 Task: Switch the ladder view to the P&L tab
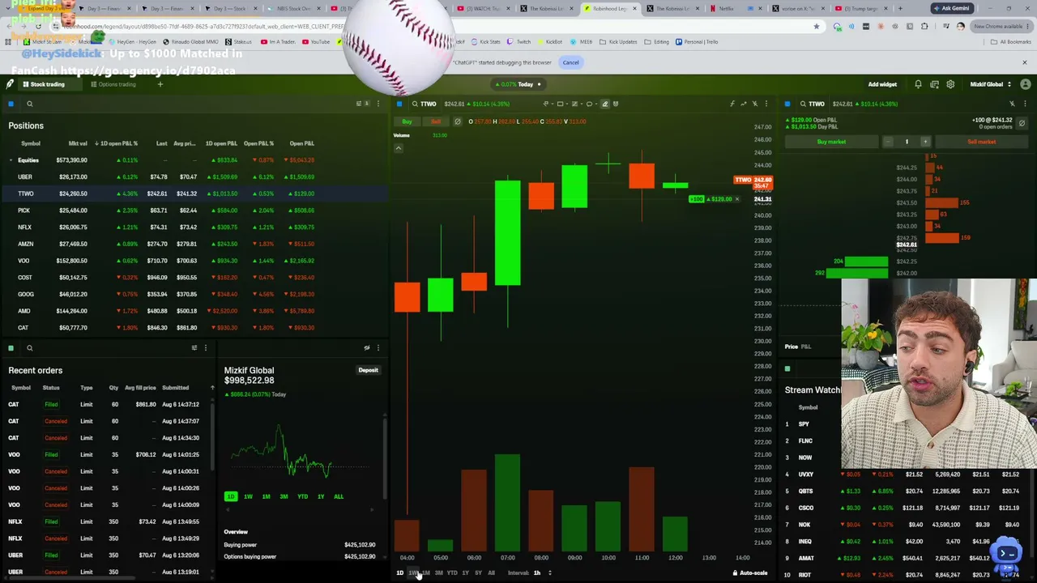click(x=806, y=347)
